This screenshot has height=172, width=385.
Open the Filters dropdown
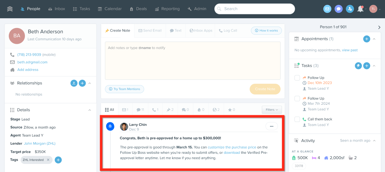(x=272, y=110)
